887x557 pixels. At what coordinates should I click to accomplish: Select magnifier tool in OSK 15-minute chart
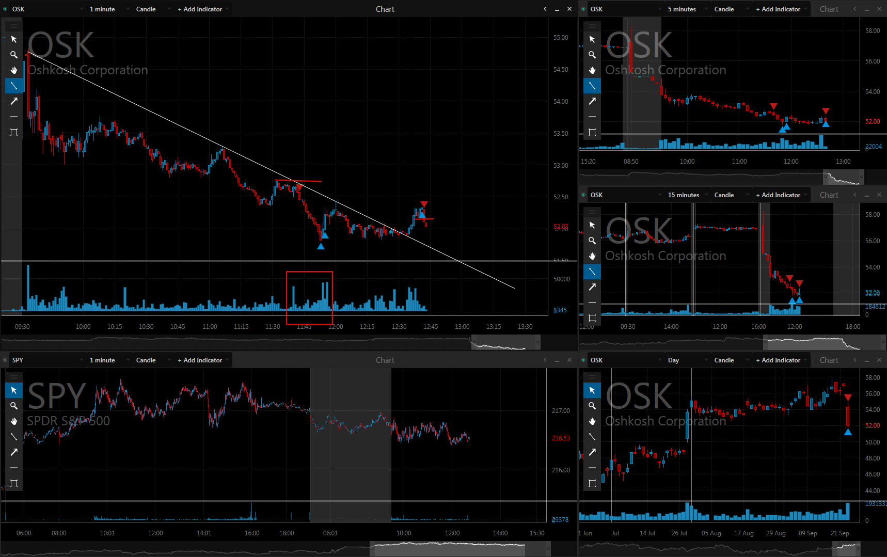pyautogui.click(x=592, y=241)
